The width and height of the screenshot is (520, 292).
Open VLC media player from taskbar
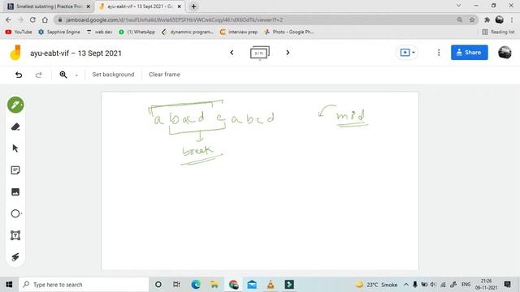click(271, 285)
